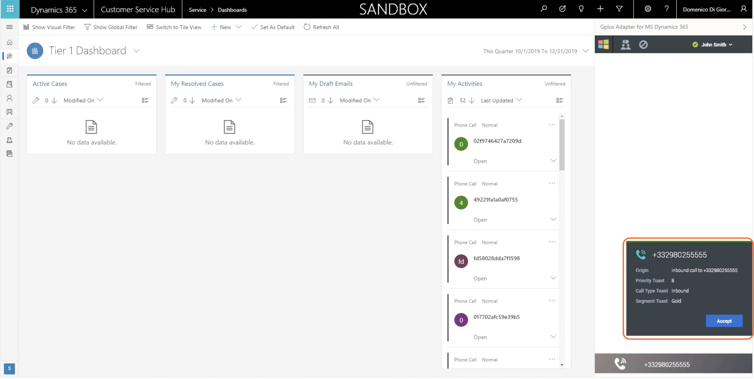
Task: Open the Home icon in left sidebar
Action: 9,42
